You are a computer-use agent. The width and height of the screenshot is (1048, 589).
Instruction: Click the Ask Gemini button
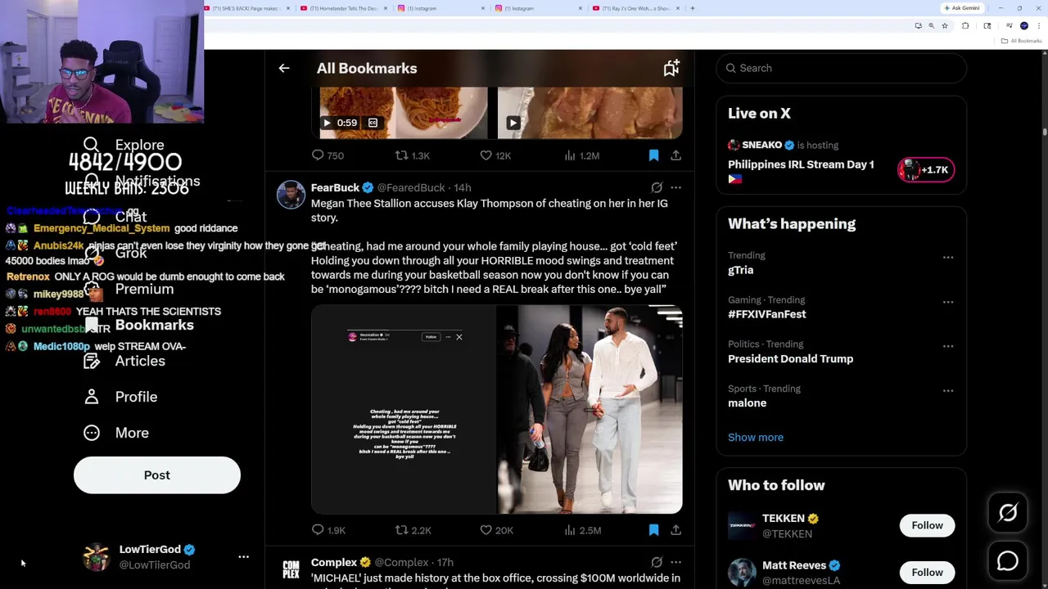961,8
